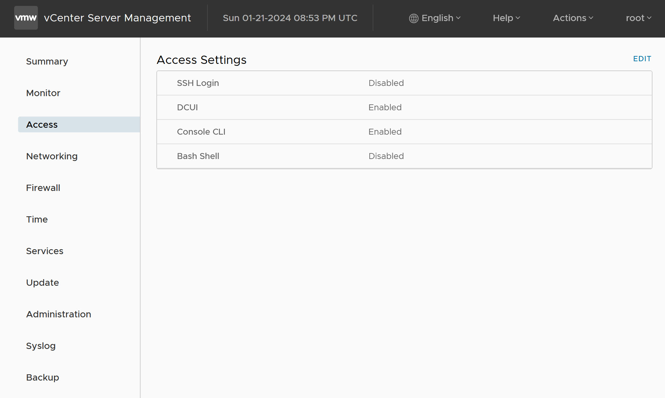
Task: Open the Backup page
Action: tap(42, 377)
